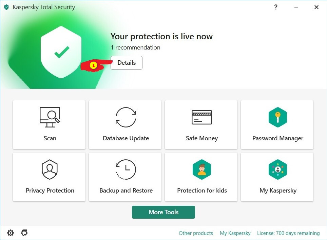Click the 1 recommendation text
This screenshot has width=327, height=240.
(135, 47)
